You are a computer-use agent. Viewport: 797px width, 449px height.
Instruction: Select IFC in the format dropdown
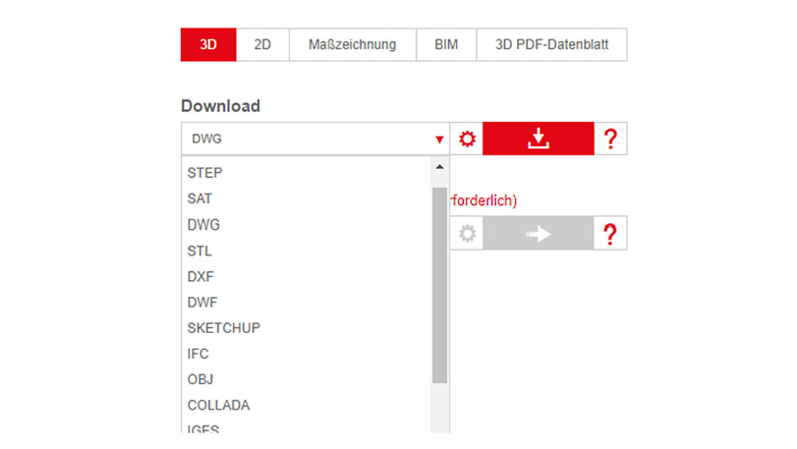(198, 354)
